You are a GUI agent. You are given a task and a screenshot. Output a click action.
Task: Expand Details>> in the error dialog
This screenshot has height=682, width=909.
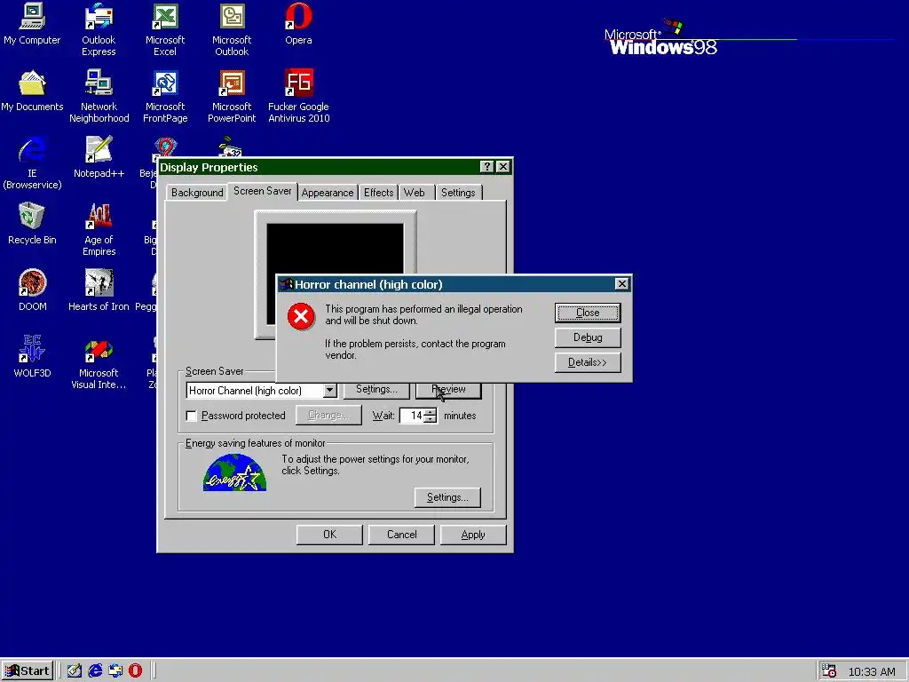coord(588,362)
